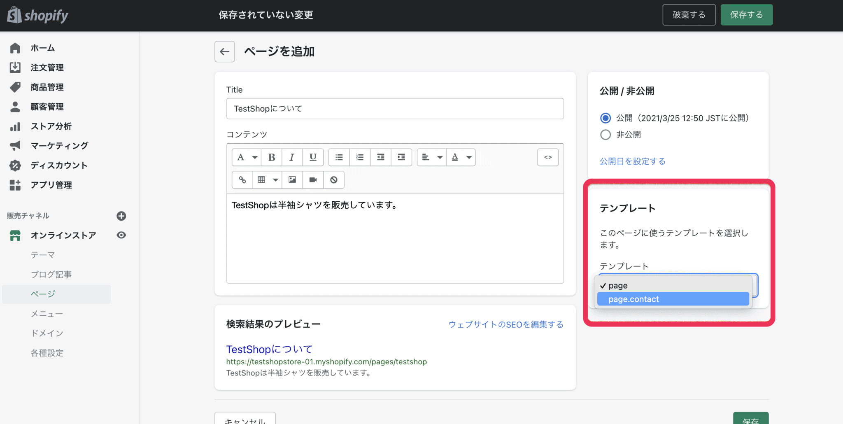Click the 保存する save button
Viewport: 843px width, 424px height.
point(746,14)
